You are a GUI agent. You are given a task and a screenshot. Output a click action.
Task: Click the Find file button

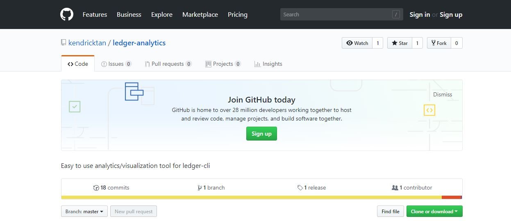(x=391, y=211)
